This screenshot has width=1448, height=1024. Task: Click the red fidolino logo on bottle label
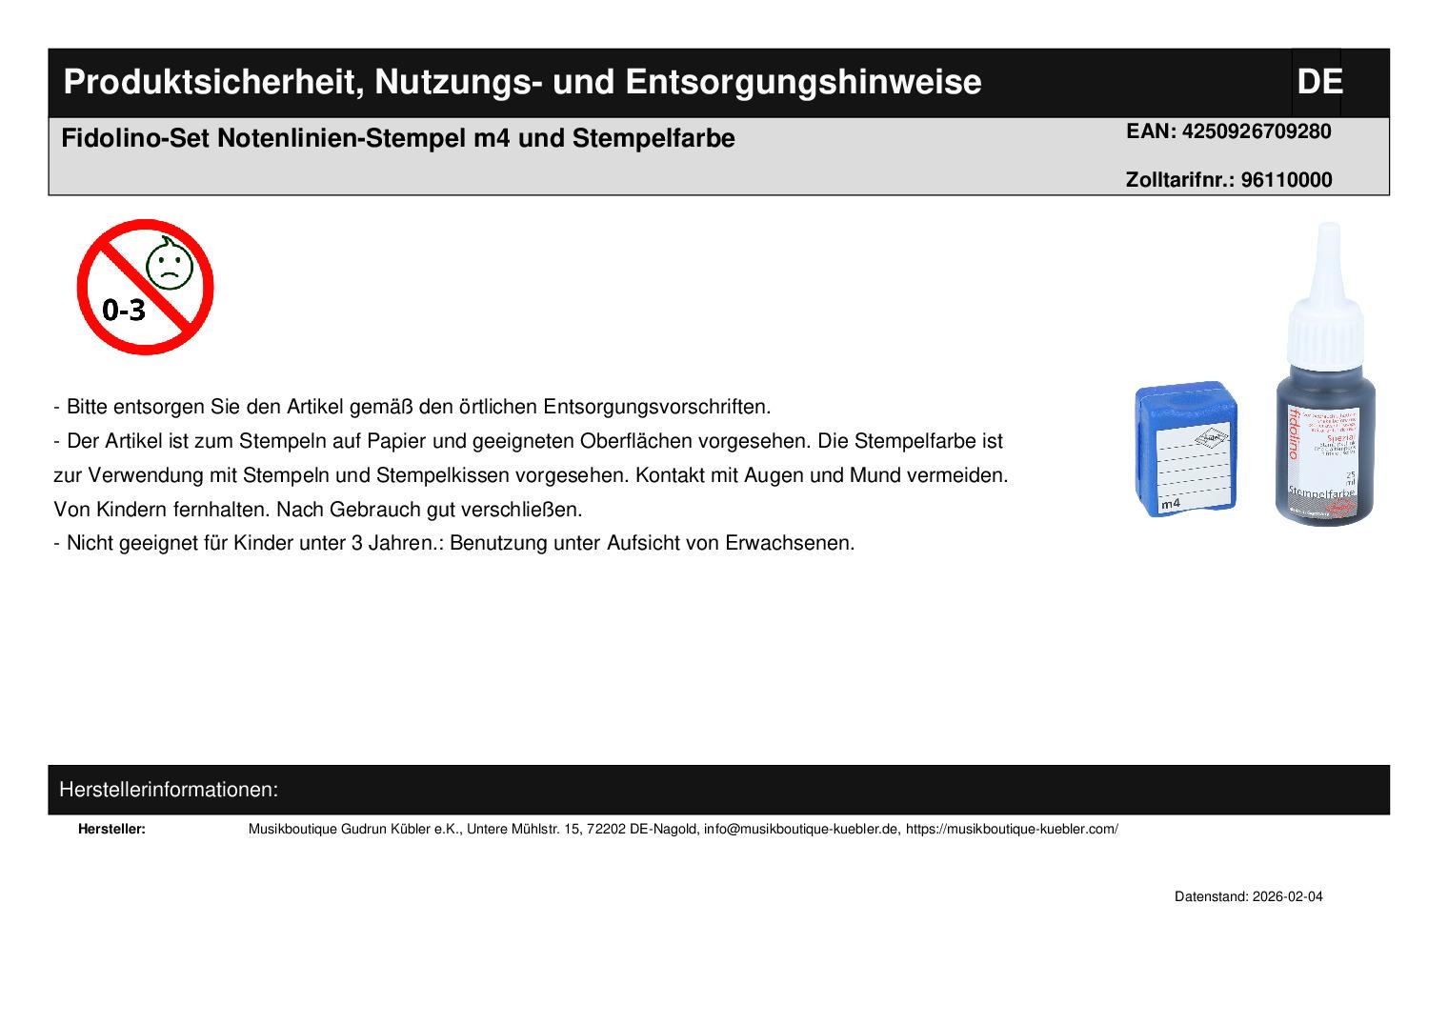pos(1294,432)
